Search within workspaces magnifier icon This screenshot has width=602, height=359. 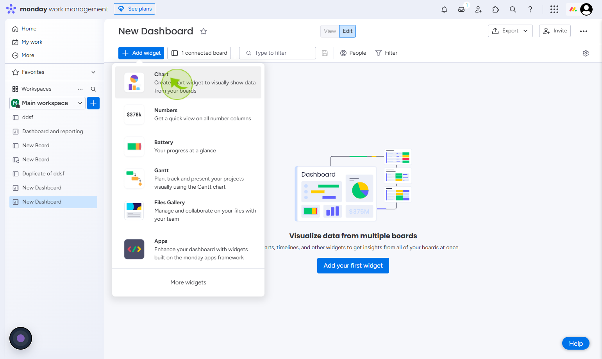click(93, 89)
